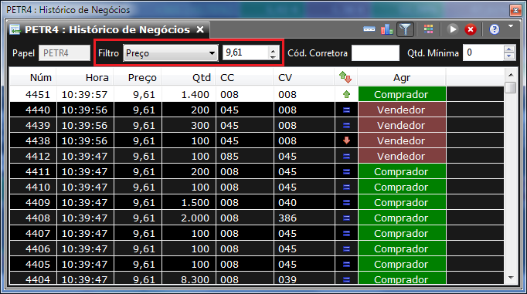Click the blue equals icon in row 4406
Viewport: 527px width, 294px height.
346,249
